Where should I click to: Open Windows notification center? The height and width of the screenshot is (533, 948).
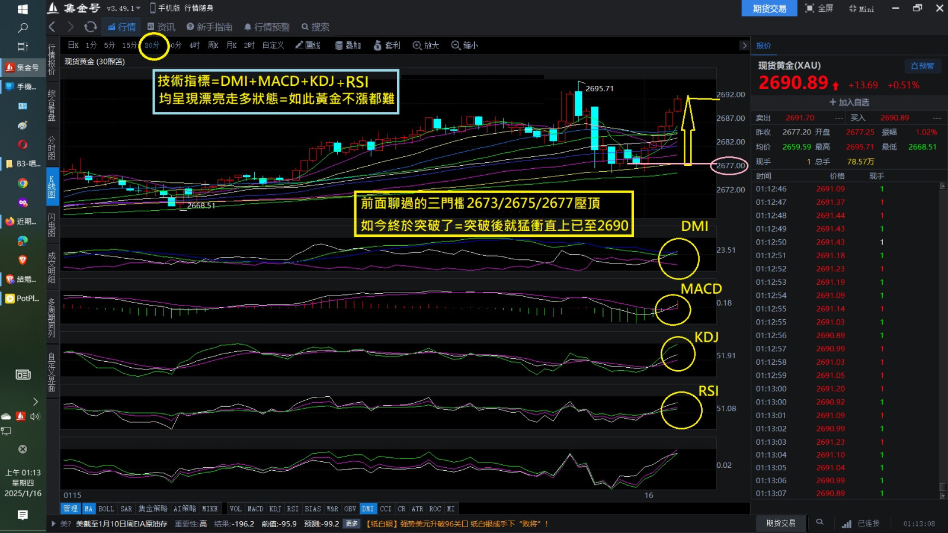23,515
